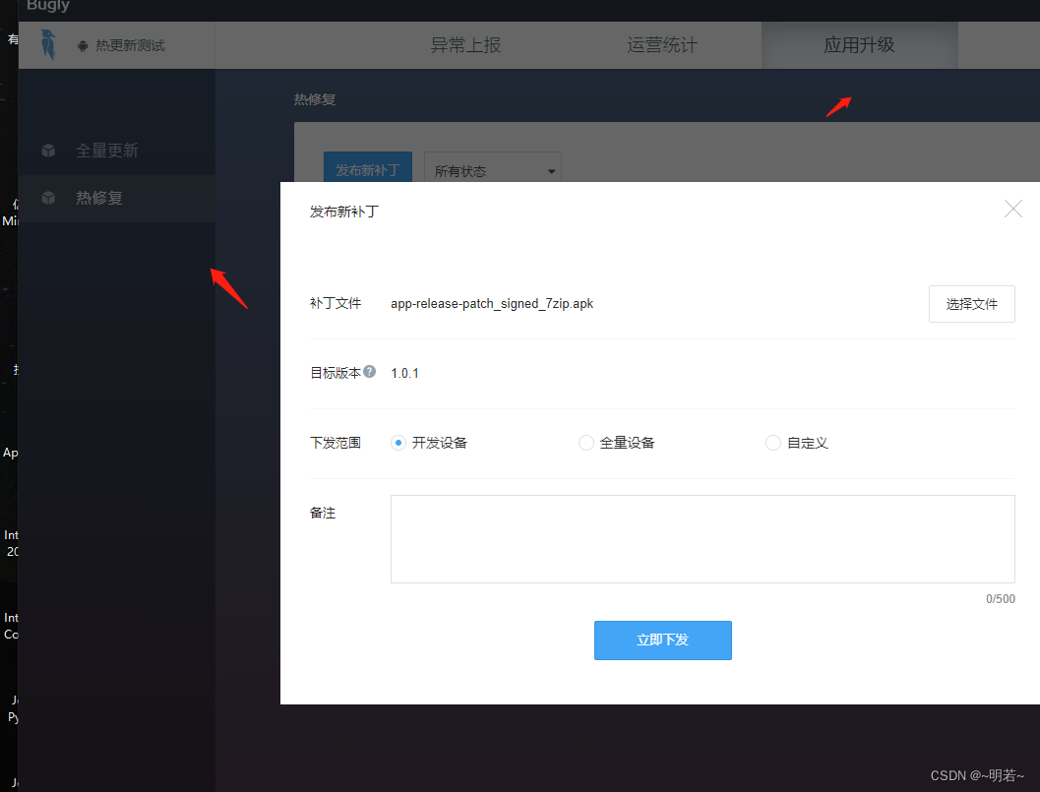
Task: Click the help question mark beside 目标版本
Action: [x=369, y=372]
